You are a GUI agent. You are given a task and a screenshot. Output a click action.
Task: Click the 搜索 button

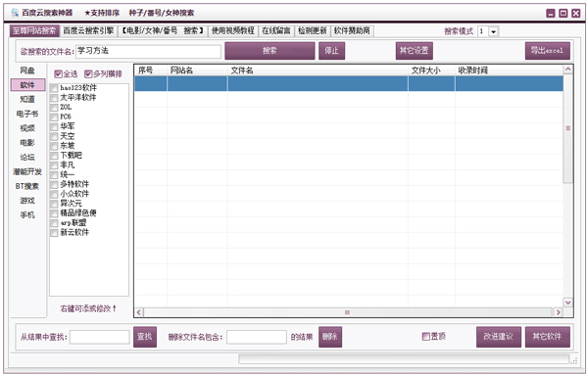pos(269,51)
